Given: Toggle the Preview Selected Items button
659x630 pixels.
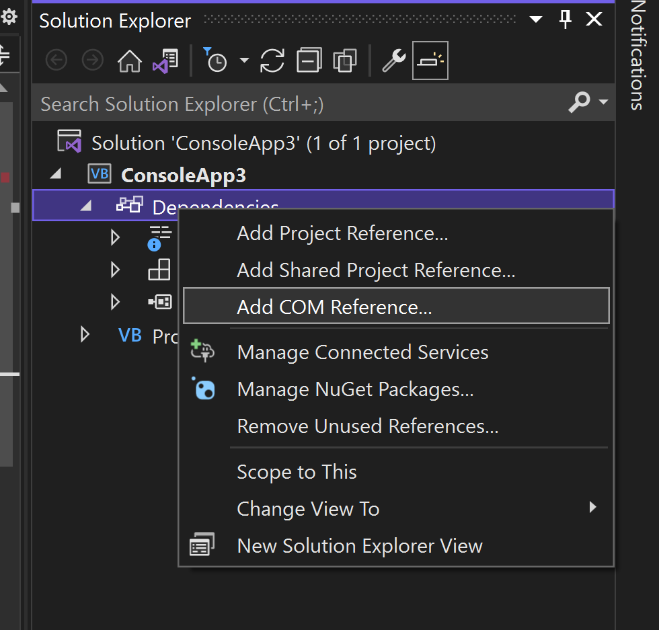Looking at the screenshot, I should (430, 61).
